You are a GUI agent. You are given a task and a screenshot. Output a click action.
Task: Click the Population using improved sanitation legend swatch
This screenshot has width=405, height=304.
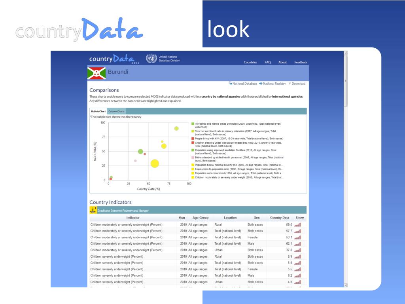[x=193, y=150]
